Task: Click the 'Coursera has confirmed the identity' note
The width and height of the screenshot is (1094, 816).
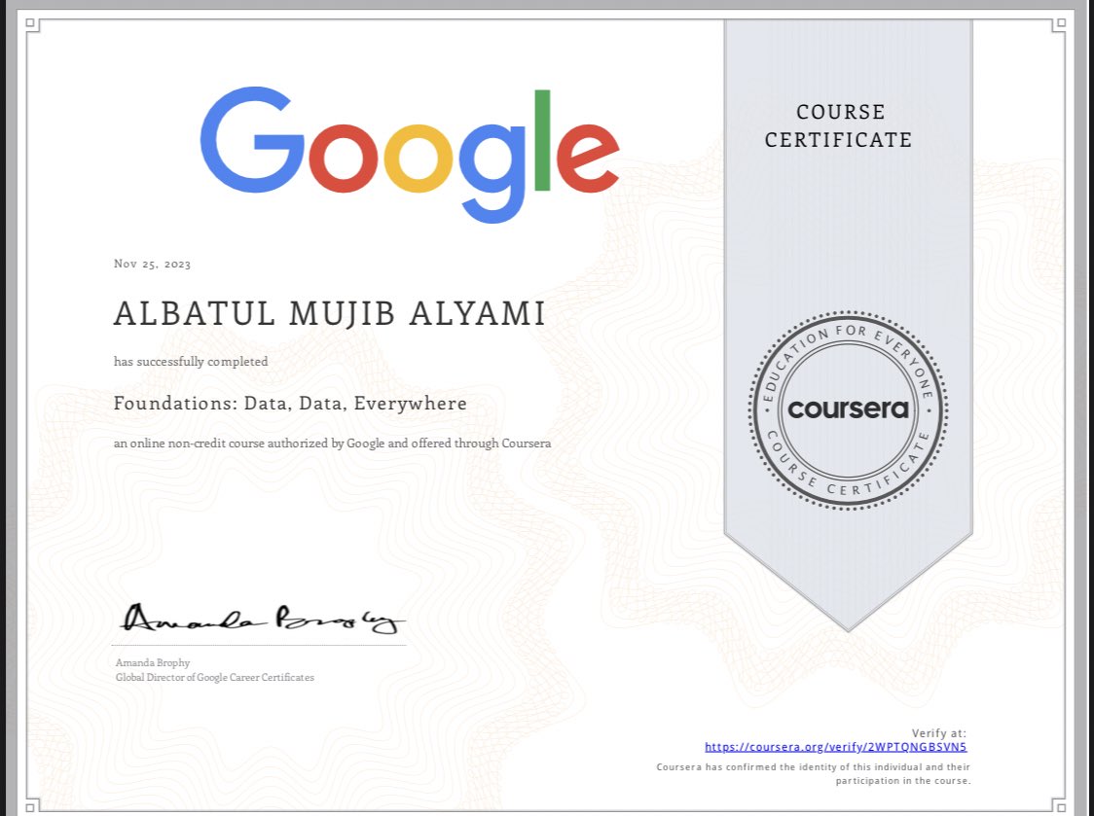Action: point(814,773)
